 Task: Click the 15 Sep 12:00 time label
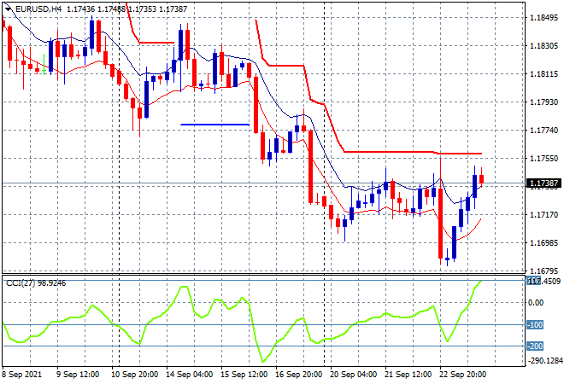coord(244,375)
